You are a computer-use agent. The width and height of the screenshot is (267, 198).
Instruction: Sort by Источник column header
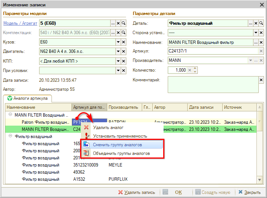click(x=240, y=107)
